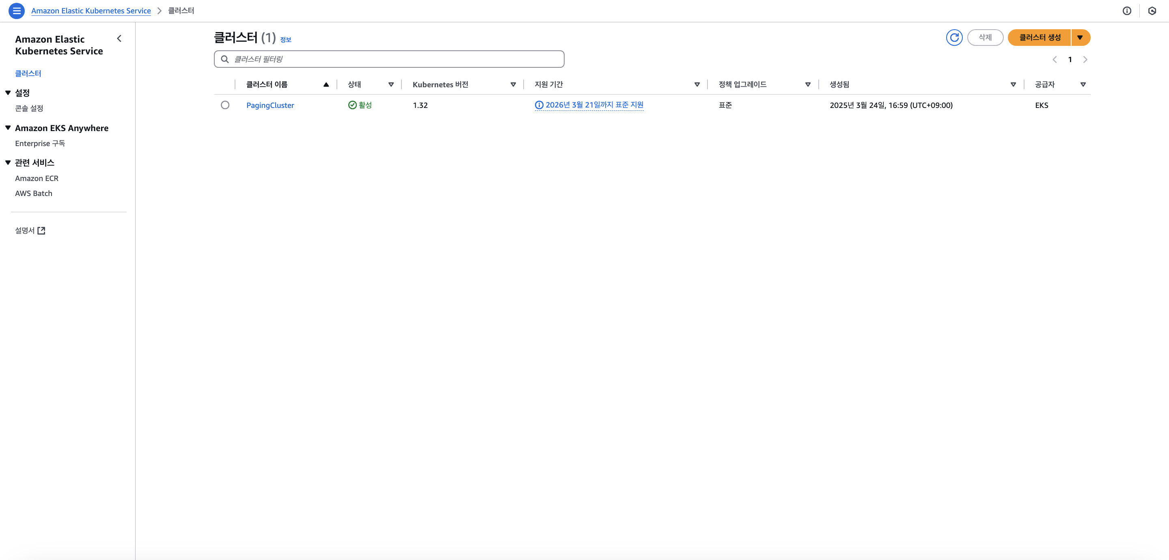Collapse the 설정 sidebar section
The width and height of the screenshot is (1169, 560).
coord(8,93)
